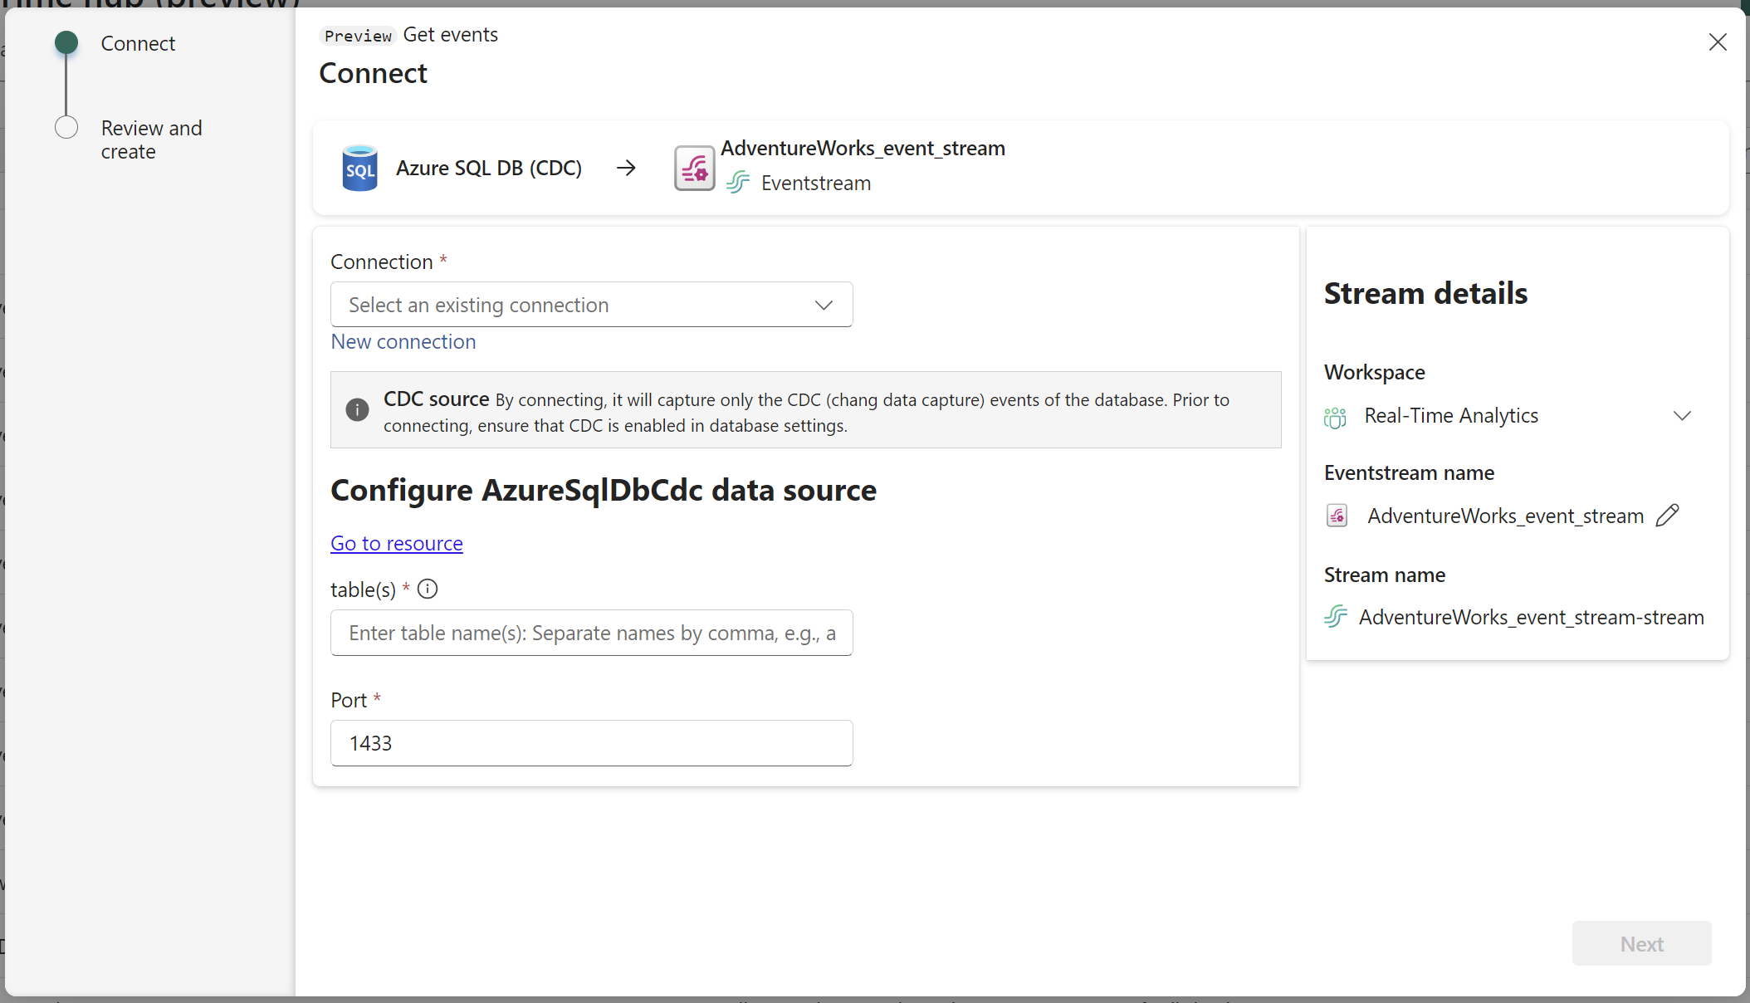
Task: Collapse the Real-Time Analytics workspace chevron
Action: coord(1683,416)
